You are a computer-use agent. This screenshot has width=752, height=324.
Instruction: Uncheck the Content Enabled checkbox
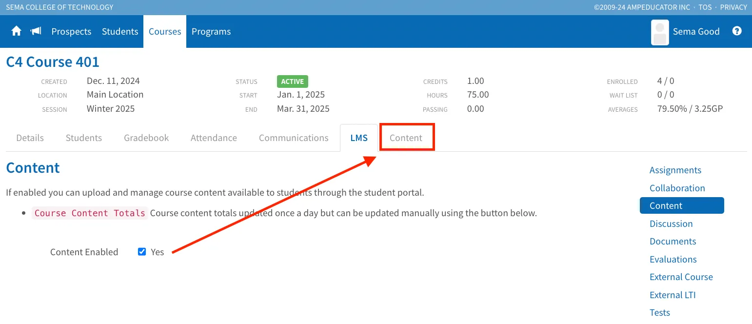point(142,252)
